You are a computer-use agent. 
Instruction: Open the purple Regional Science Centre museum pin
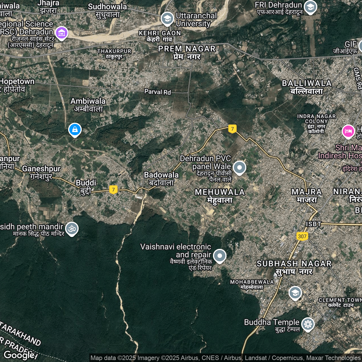[62, 33]
